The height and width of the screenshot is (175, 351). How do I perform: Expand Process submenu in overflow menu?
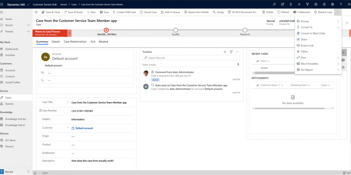318,21
